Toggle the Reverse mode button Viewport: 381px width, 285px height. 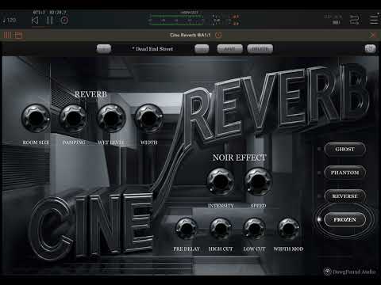[344, 196]
